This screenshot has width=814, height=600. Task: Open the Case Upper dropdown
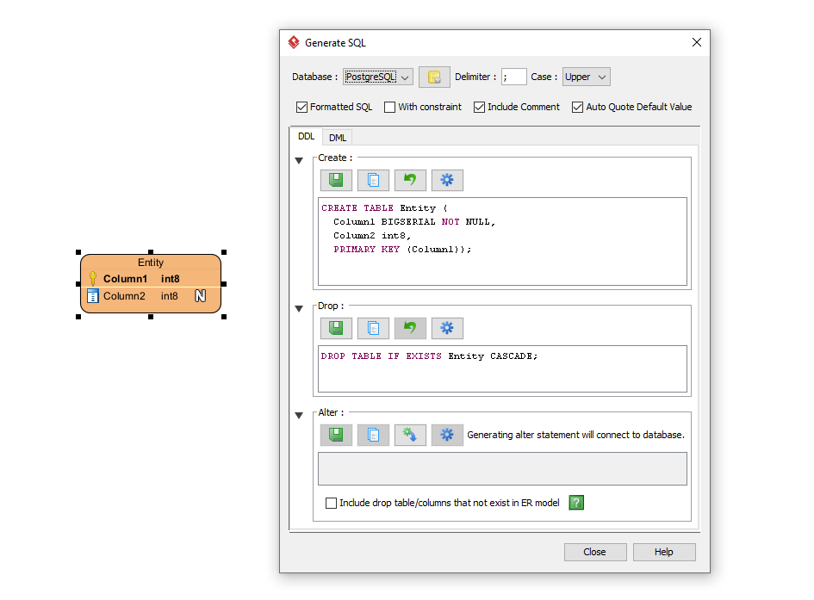coord(586,77)
